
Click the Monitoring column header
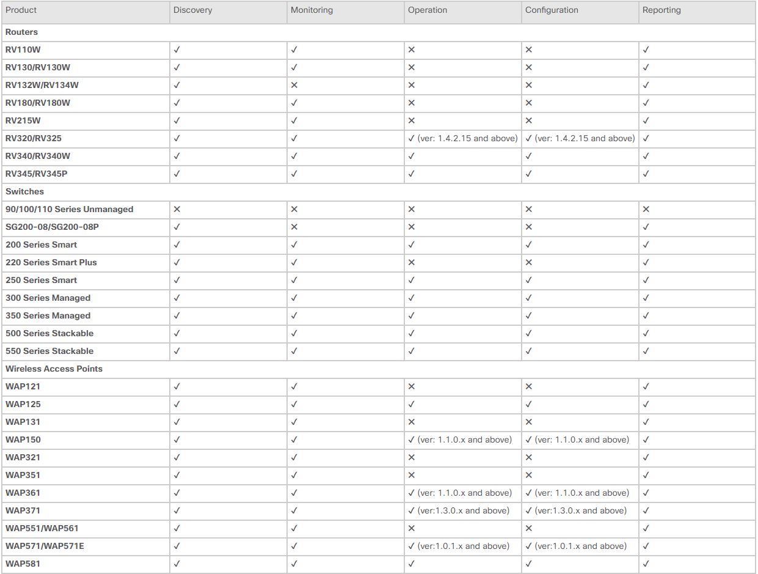(x=312, y=10)
